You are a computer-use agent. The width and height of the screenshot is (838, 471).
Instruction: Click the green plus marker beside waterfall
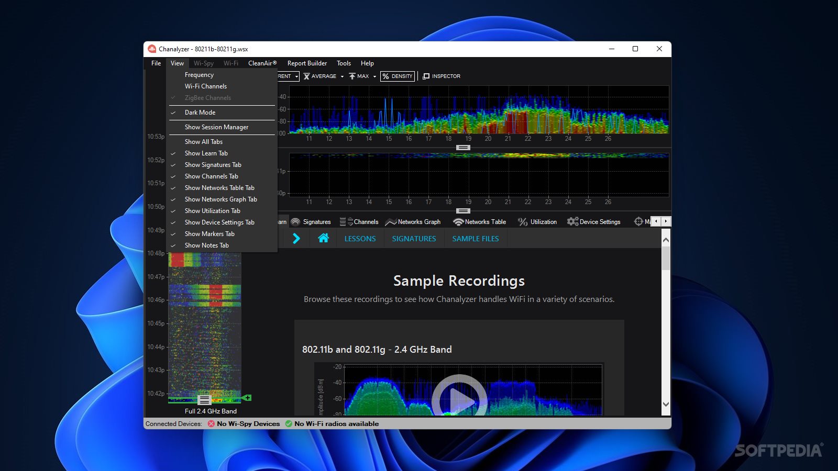tap(248, 398)
